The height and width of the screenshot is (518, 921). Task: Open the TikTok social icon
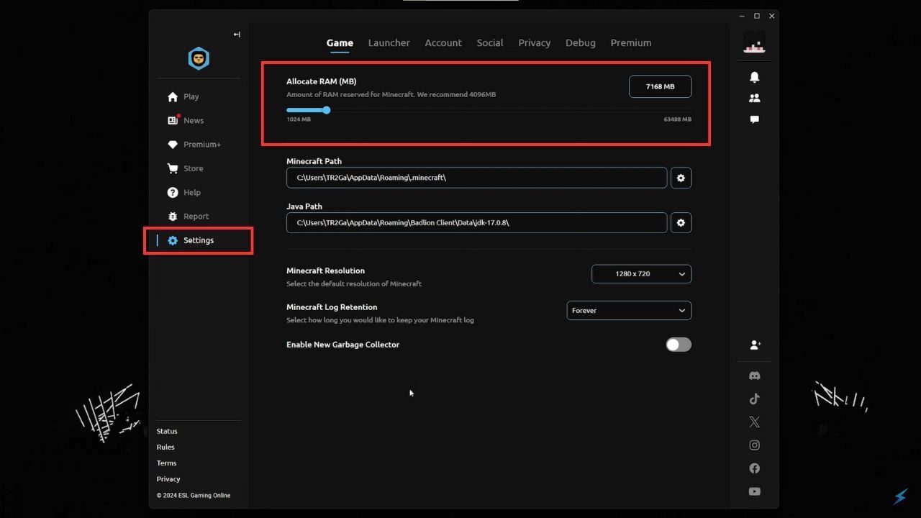[754, 399]
